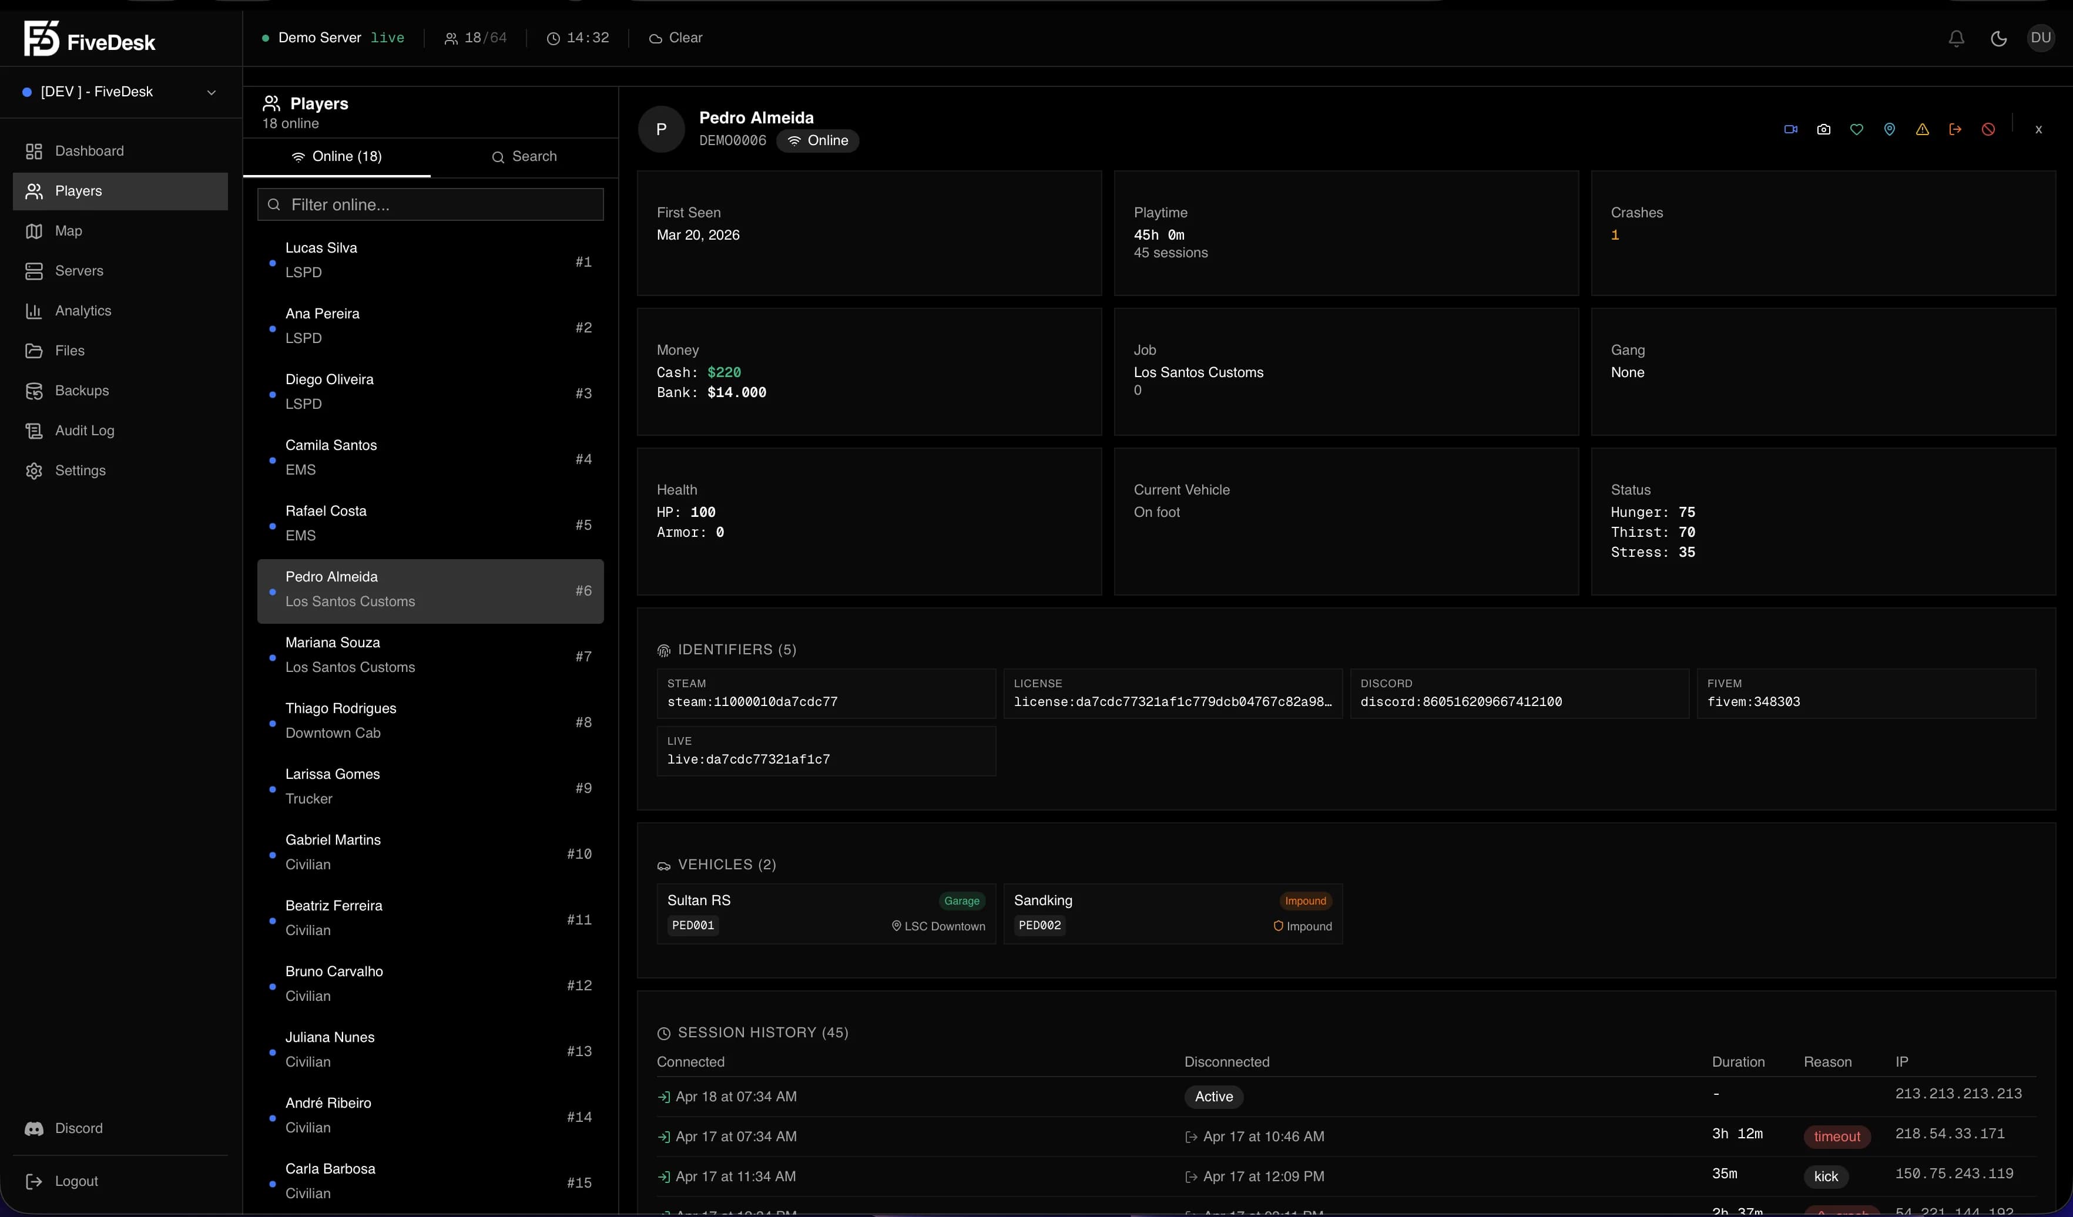
Task: View the Audit Log page
Action: click(x=120, y=430)
